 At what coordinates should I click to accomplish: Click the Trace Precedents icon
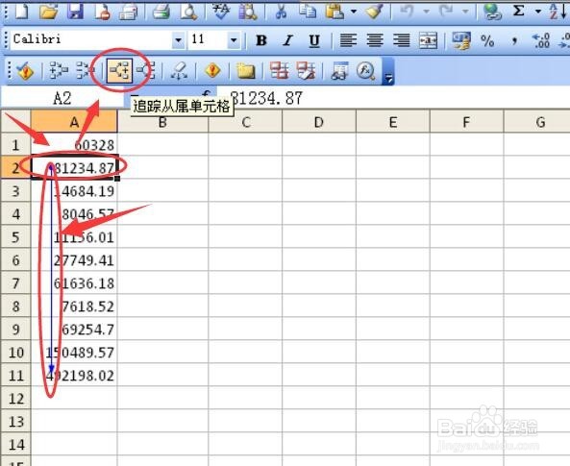click(59, 70)
